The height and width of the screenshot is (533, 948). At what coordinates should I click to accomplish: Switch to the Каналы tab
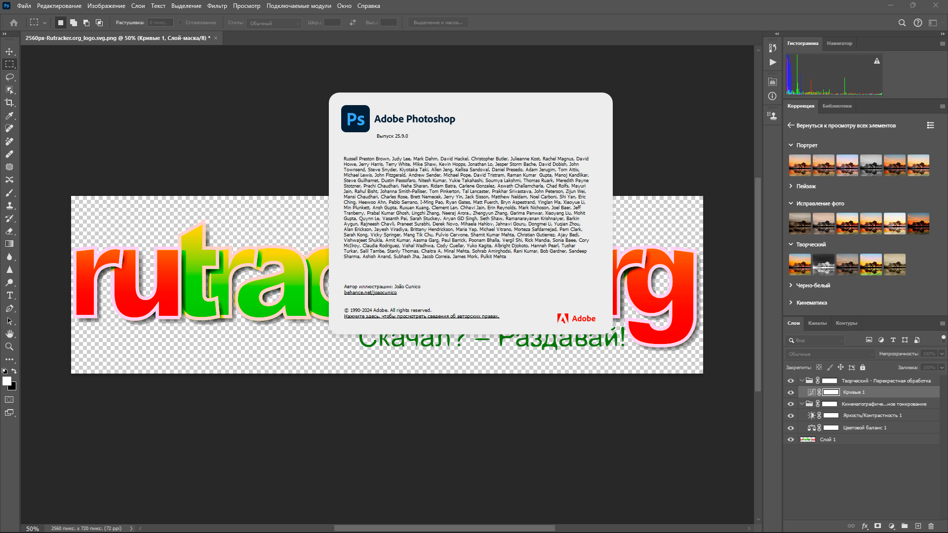click(817, 323)
